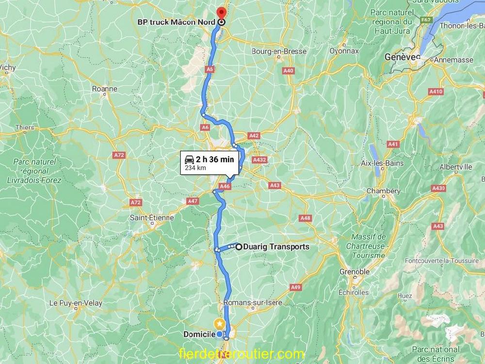Click the Duarig Transports label text

(276, 247)
